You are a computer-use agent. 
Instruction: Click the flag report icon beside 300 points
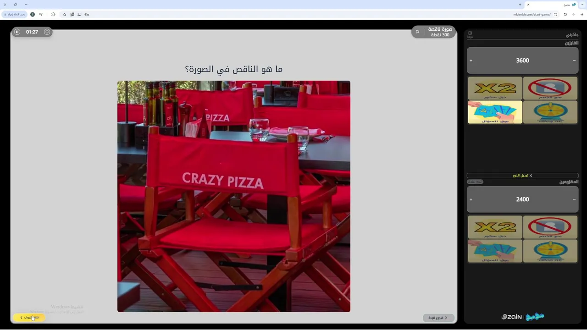point(417,32)
